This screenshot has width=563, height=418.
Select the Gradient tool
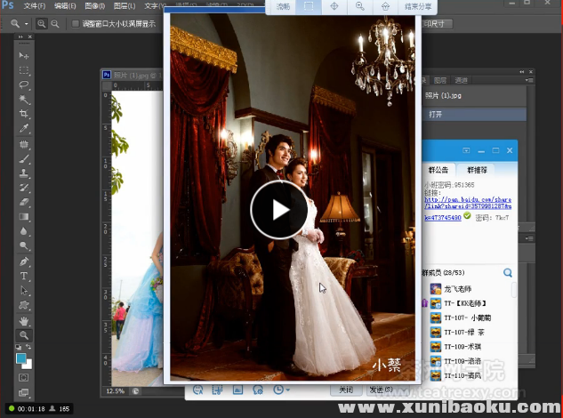click(x=24, y=217)
